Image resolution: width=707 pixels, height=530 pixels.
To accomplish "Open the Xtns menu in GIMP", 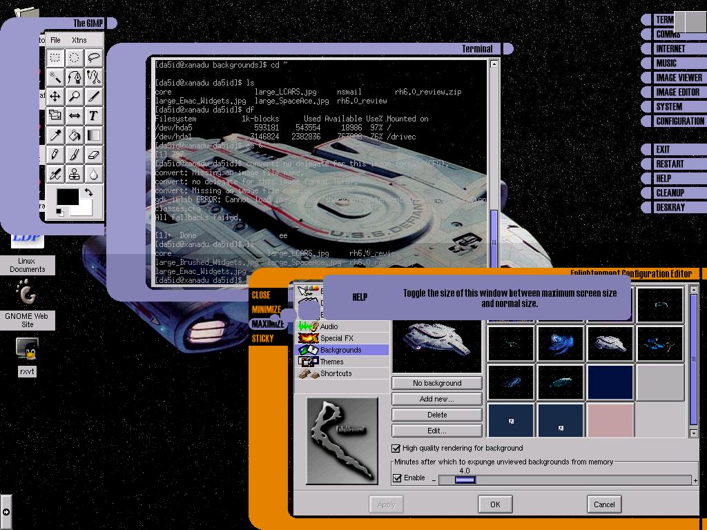I will (x=79, y=40).
